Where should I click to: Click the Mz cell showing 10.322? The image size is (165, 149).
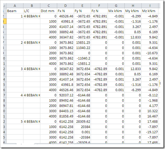coord(150,111)
